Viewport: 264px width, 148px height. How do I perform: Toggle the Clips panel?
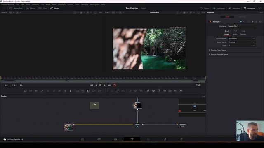click(42, 8)
